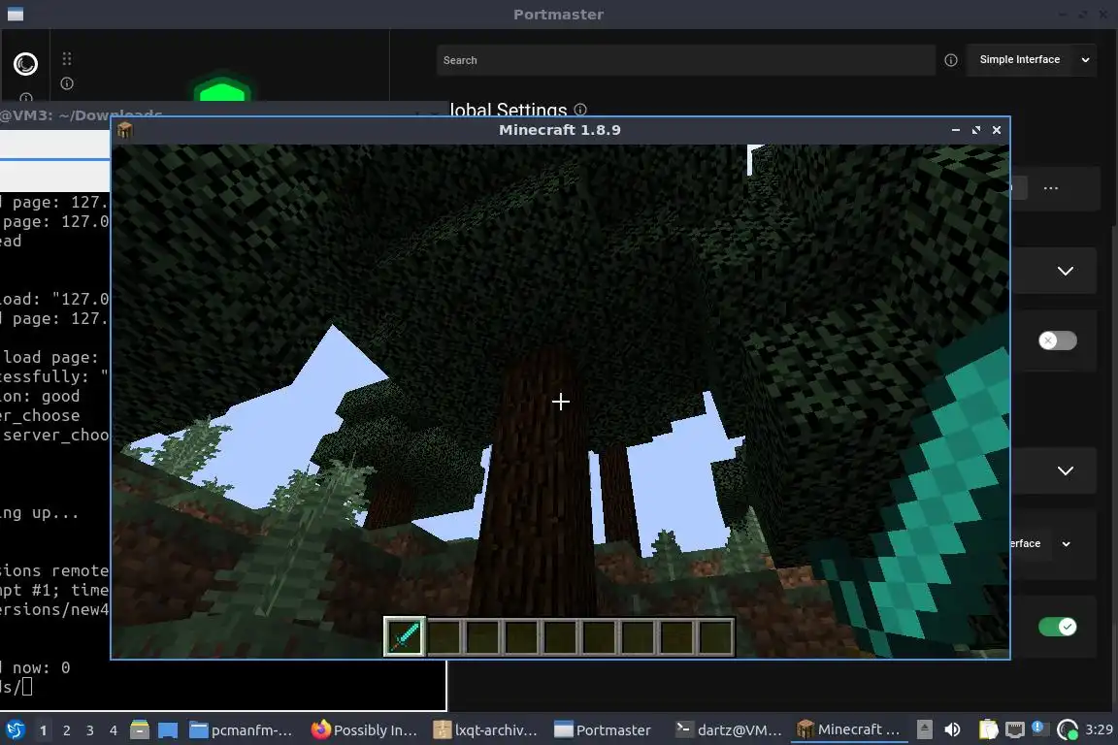Enable the switched-off Portmaster setting toggle
This screenshot has width=1118, height=745.
pyautogui.click(x=1058, y=340)
